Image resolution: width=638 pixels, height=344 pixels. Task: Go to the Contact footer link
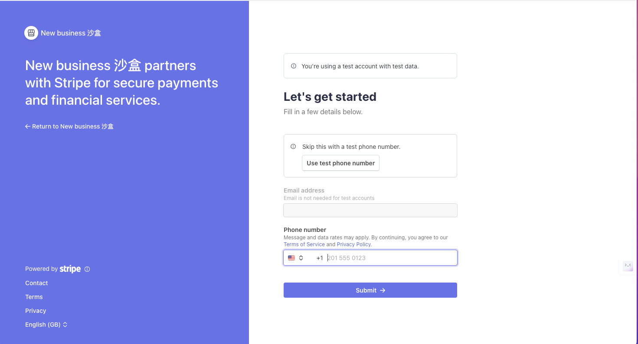pos(36,283)
